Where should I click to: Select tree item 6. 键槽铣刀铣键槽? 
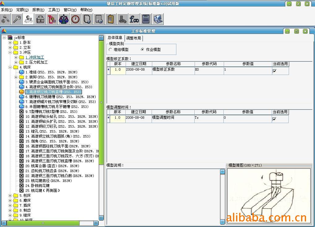[60, 97]
